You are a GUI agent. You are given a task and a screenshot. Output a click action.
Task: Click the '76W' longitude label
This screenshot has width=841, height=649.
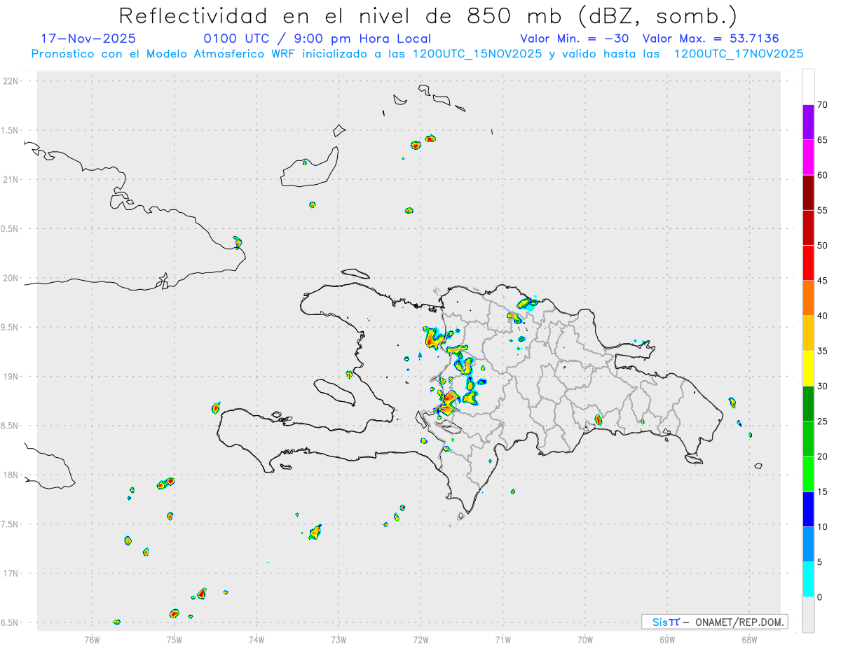(x=92, y=639)
